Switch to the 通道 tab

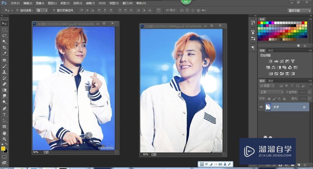coord(270,81)
